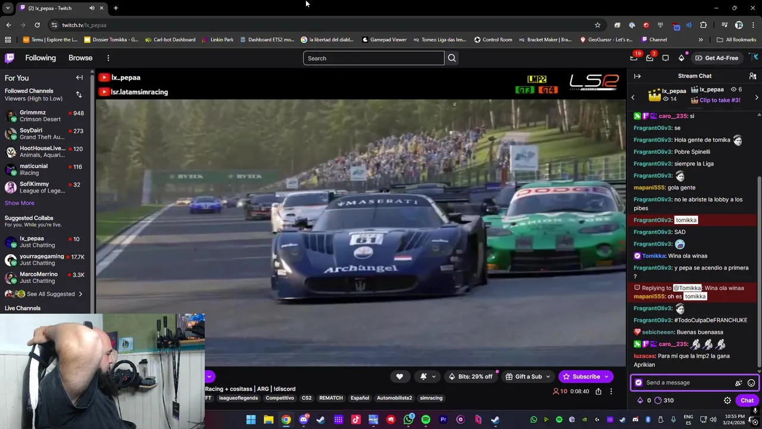Open the Clip to take #3! link
Image resolution: width=762 pixels, height=429 pixels.
pos(720,100)
